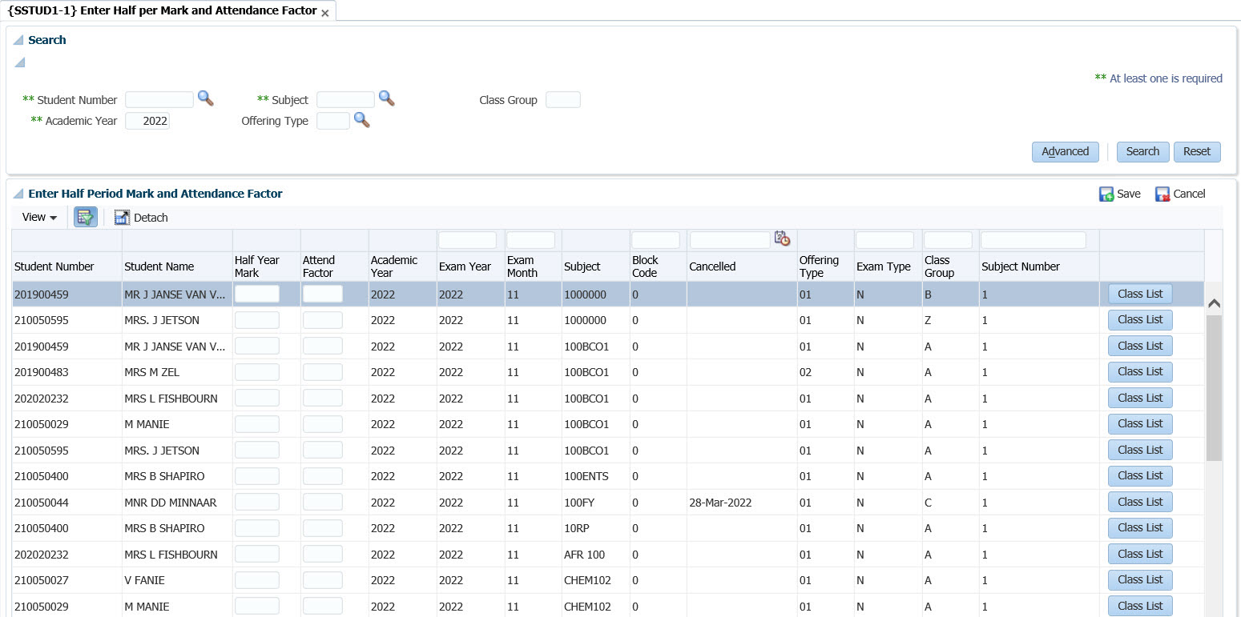Open the Cancelled date picker calendar icon

tap(782, 239)
